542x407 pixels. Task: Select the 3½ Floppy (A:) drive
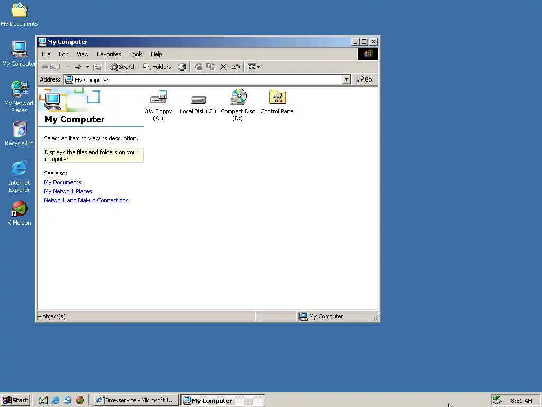[x=158, y=105]
